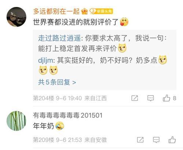Viewport: 183px width, 150px height.
Task: Share the floor 209 comment
Action: tap(140, 140)
